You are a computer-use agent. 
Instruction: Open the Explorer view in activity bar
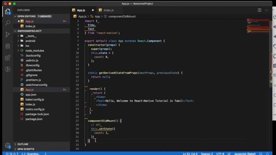[x=8, y=12]
